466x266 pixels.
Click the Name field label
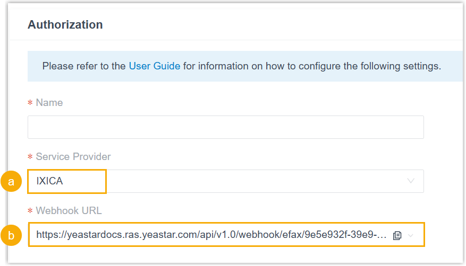pos(49,103)
